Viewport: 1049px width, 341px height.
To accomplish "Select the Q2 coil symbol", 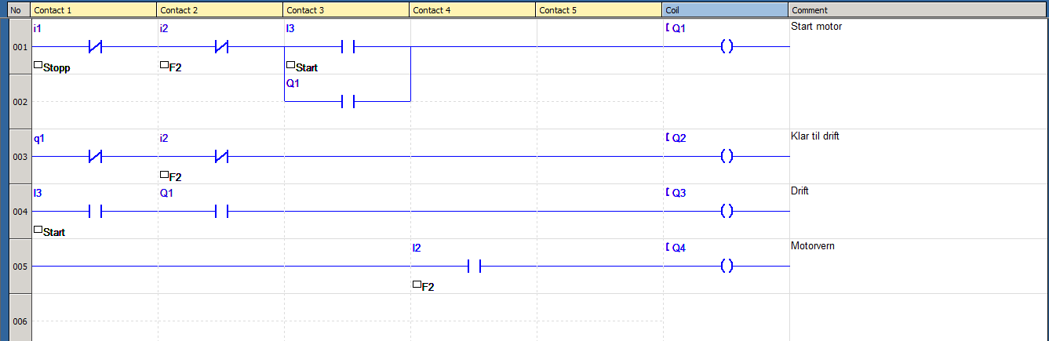I will [x=727, y=157].
